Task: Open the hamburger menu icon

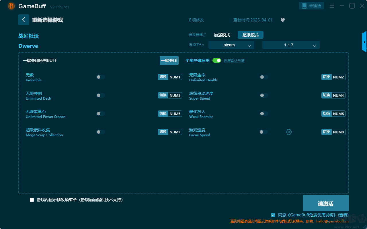Action: click(332, 6)
